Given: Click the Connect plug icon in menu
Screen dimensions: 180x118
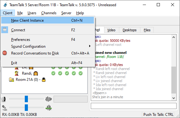Looking at the screenshot, I should pyautogui.click(x=5, y=30).
